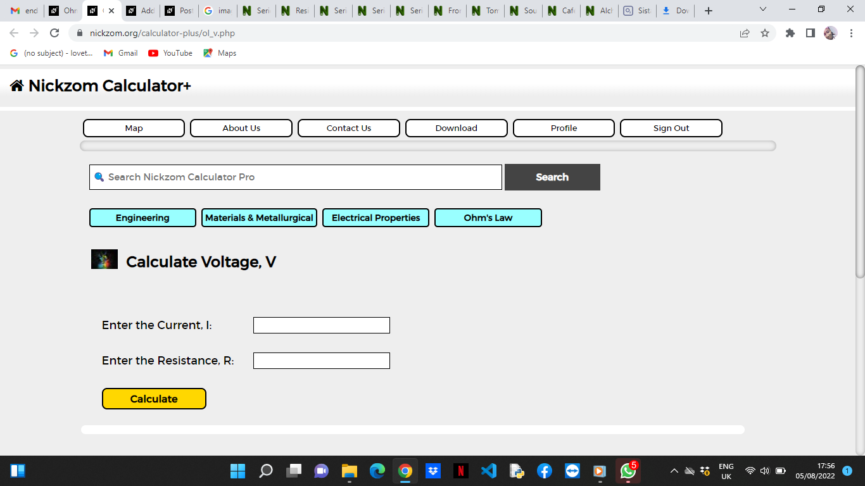Open the Profile page
This screenshot has height=486, width=865.
[564, 128]
